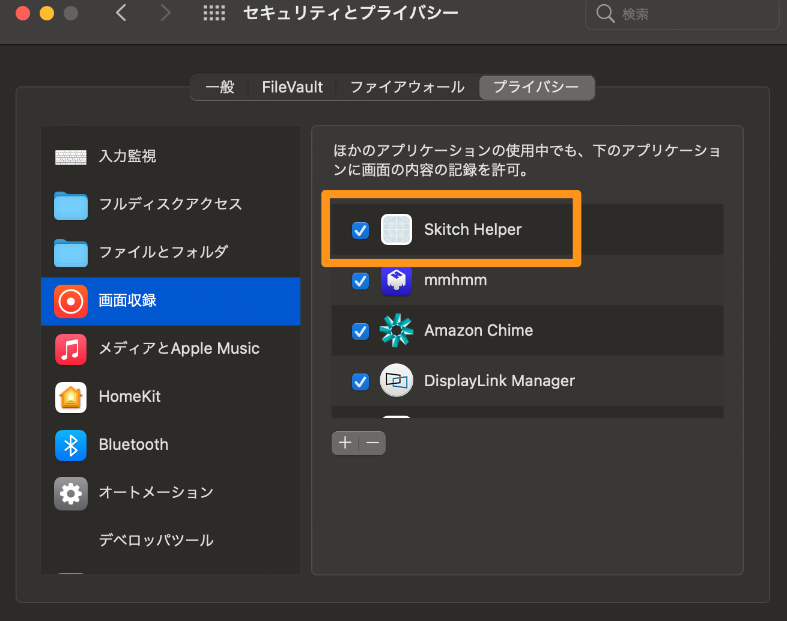Select 入力監視 in the sidebar
787x621 pixels.
(171, 157)
